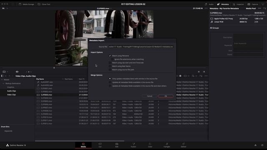
Task: Switch to the Color page
Action: [x=150, y=145]
